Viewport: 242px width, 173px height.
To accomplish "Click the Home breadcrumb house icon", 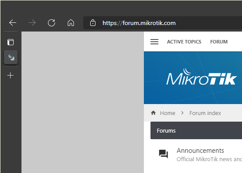I will (x=153, y=113).
